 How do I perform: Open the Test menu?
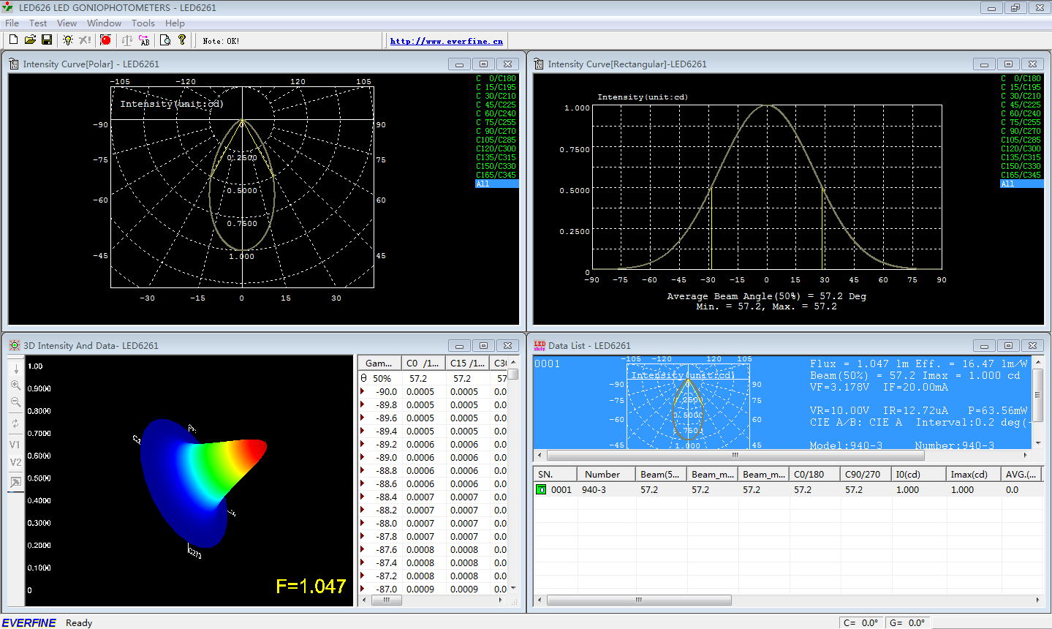[38, 23]
